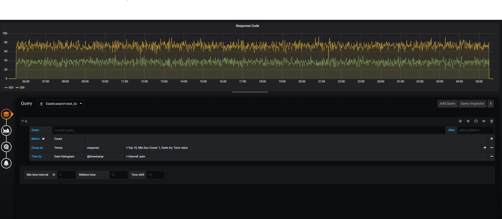This screenshot has width=502, height=219.
Task: Toggle query A visibility eye icon
Action: pos(484,121)
